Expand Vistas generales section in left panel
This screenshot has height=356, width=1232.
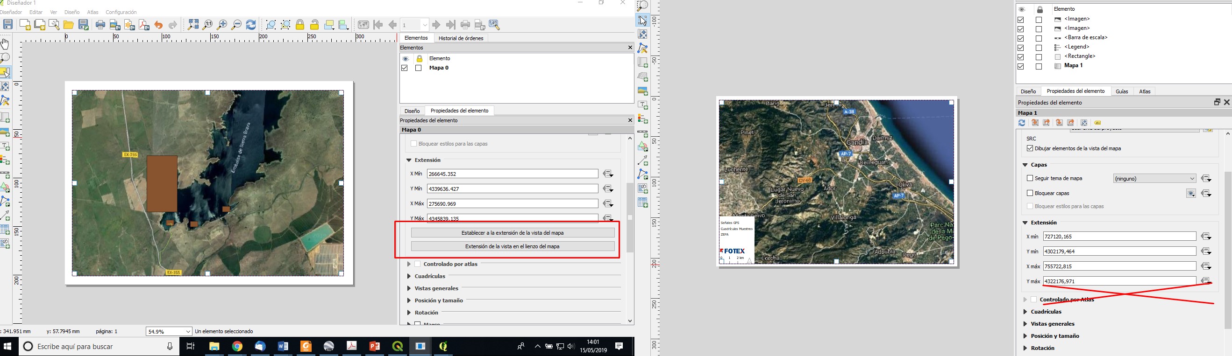409,289
